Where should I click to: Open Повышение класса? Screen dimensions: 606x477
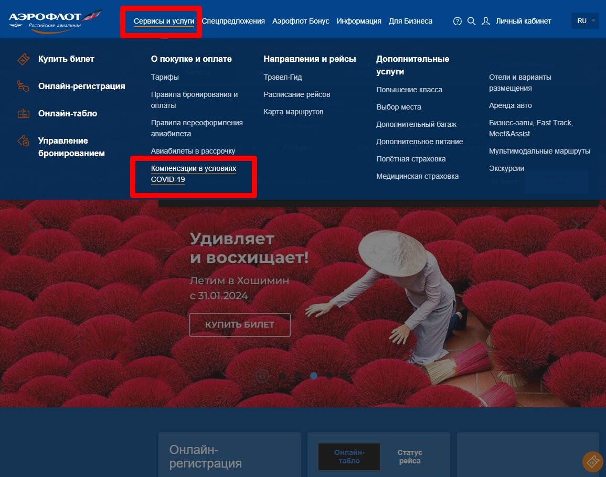click(x=409, y=90)
